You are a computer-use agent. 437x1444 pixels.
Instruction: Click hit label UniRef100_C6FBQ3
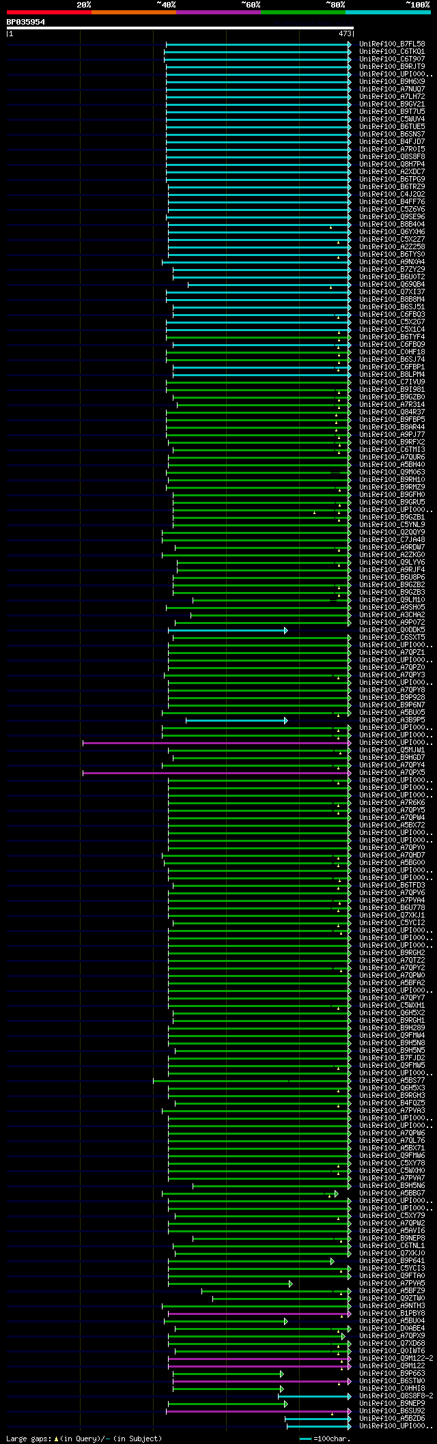[392, 314]
